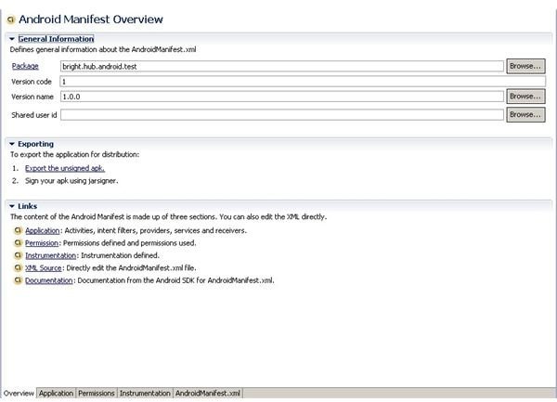Click Export the unsigned apk link
The image size is (557, 402).
click(65, 168)
